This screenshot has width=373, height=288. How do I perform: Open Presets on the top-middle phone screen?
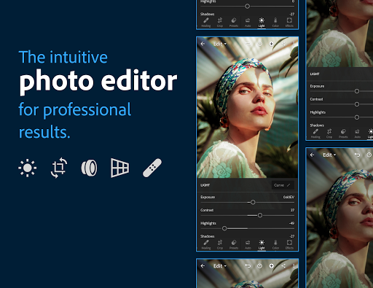tap(234, 23)
